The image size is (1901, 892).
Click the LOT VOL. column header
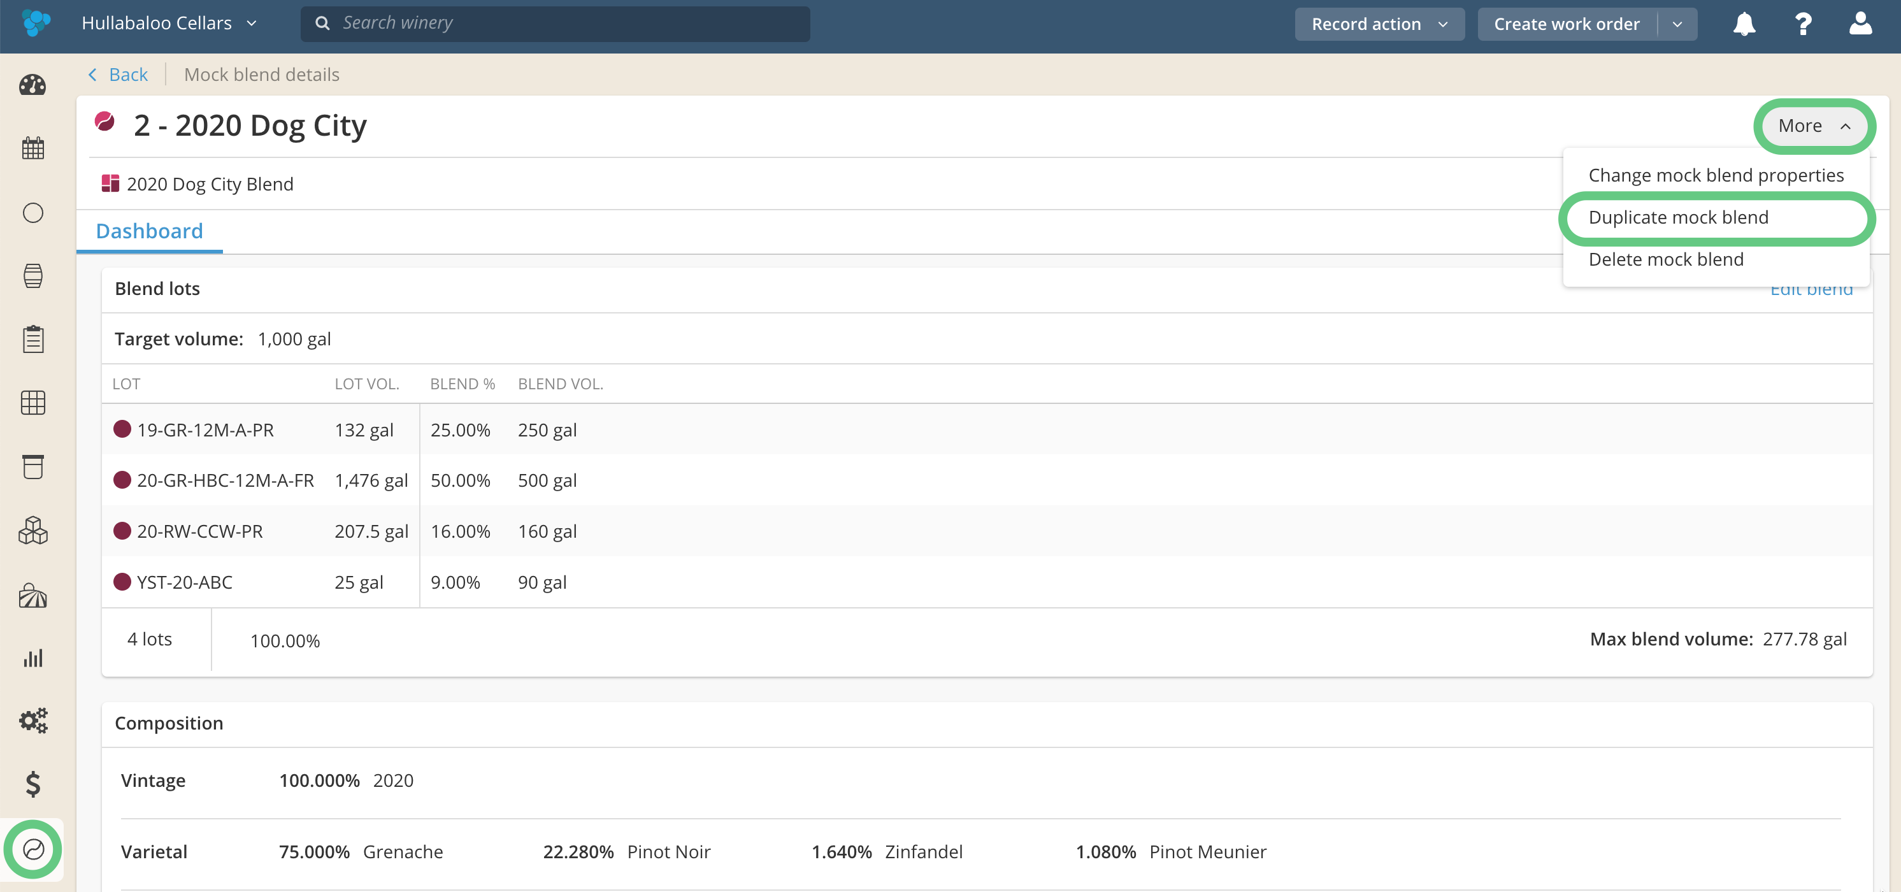point(367,384)
